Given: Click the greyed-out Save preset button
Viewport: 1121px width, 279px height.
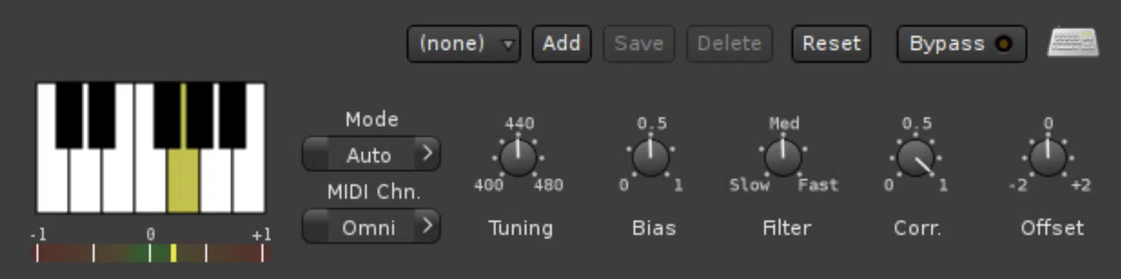Looking at the screenshot, I should point(639,44).
